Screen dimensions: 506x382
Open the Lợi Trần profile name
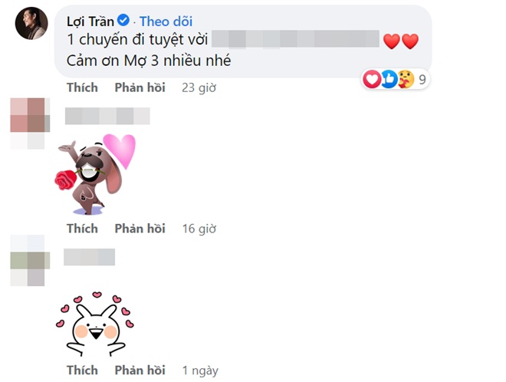[x=90, y=21]
